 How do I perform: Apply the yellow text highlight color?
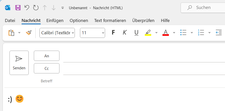pyautogui.click(x=148, y=32)
